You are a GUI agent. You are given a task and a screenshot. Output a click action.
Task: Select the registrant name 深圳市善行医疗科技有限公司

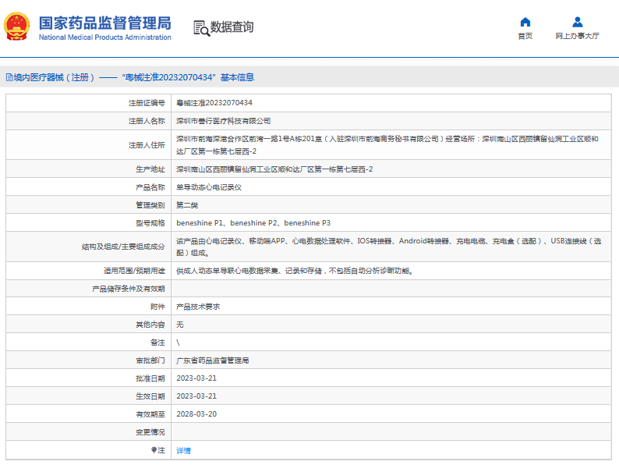[x=224, y=121]
